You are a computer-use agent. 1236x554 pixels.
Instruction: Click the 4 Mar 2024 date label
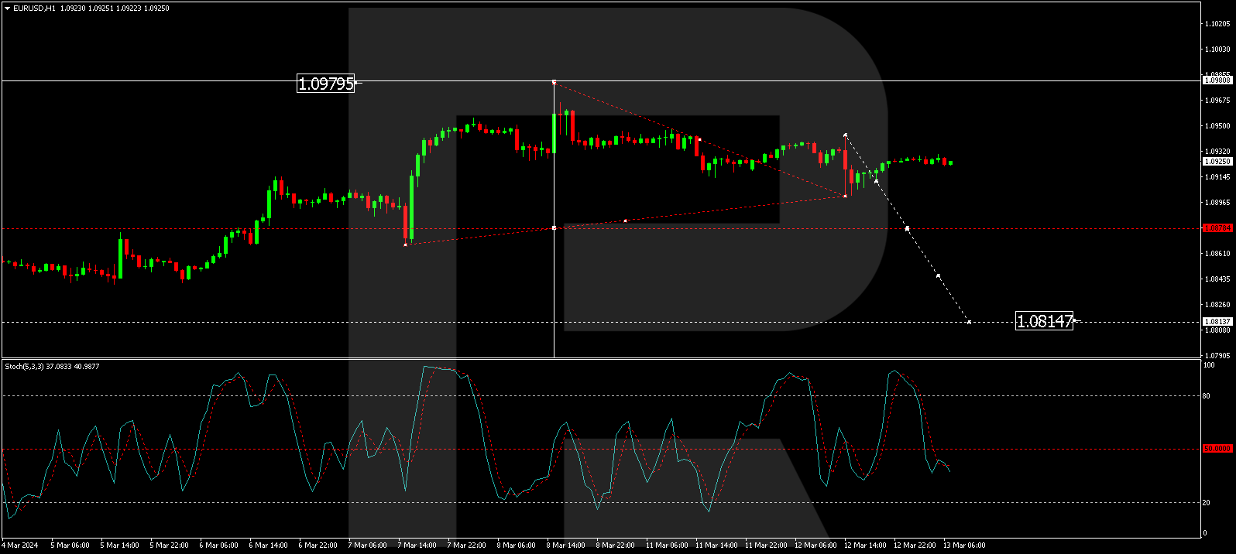coord(20,545)
